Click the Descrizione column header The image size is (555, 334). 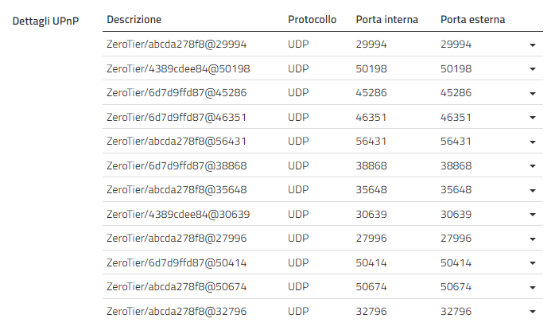click(134, 19)
